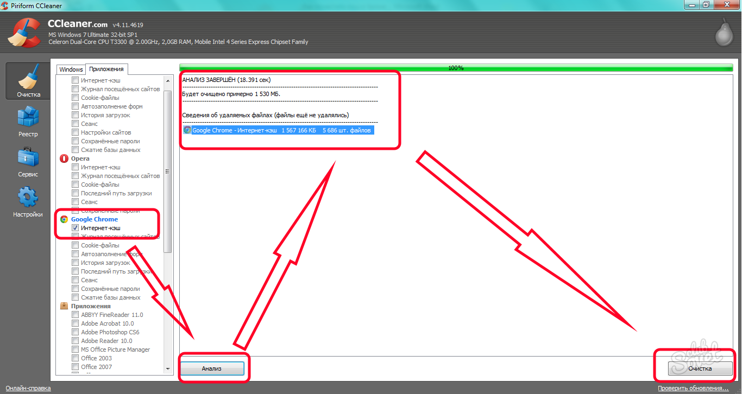Tick Adobe Photoshop CS6 checkbox
742x394 pixels.
(76, 332)
